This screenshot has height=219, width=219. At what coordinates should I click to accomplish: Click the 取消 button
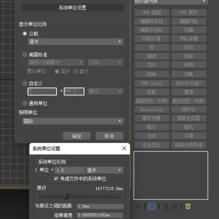pos(109,136)
